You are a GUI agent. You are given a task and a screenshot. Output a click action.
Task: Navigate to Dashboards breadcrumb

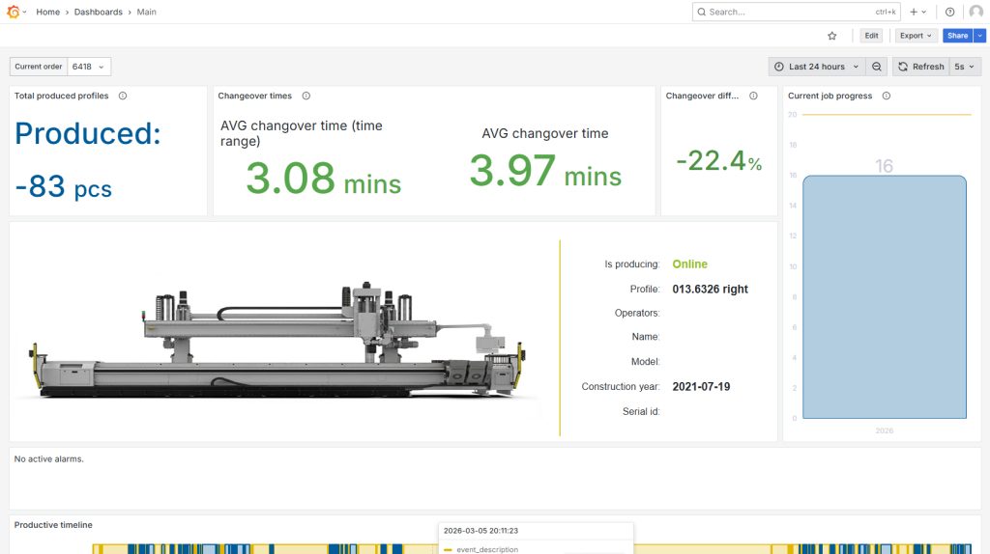coord(99,12)
